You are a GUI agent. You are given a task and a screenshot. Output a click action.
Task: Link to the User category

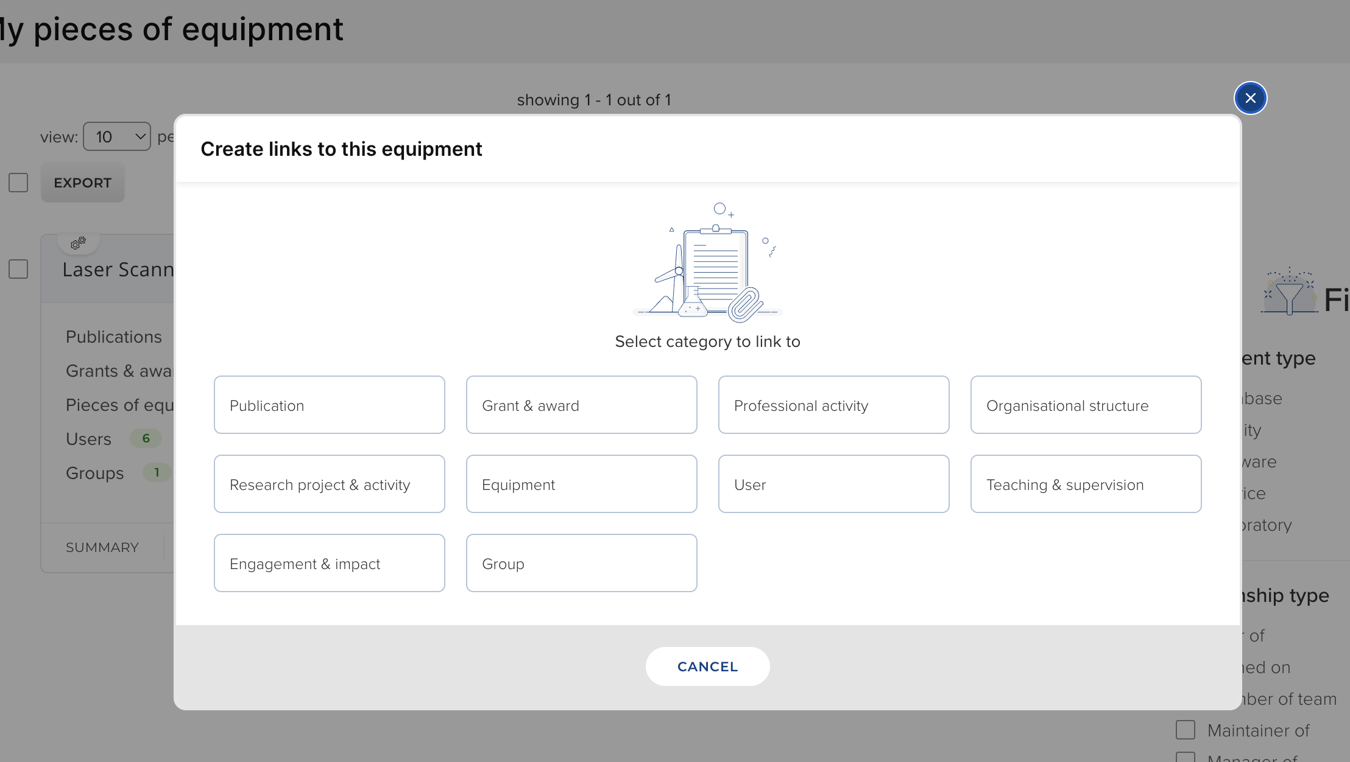(833, 484)
